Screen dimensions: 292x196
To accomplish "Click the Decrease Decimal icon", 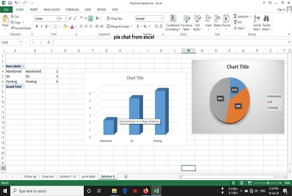I will tap(161, 26).
